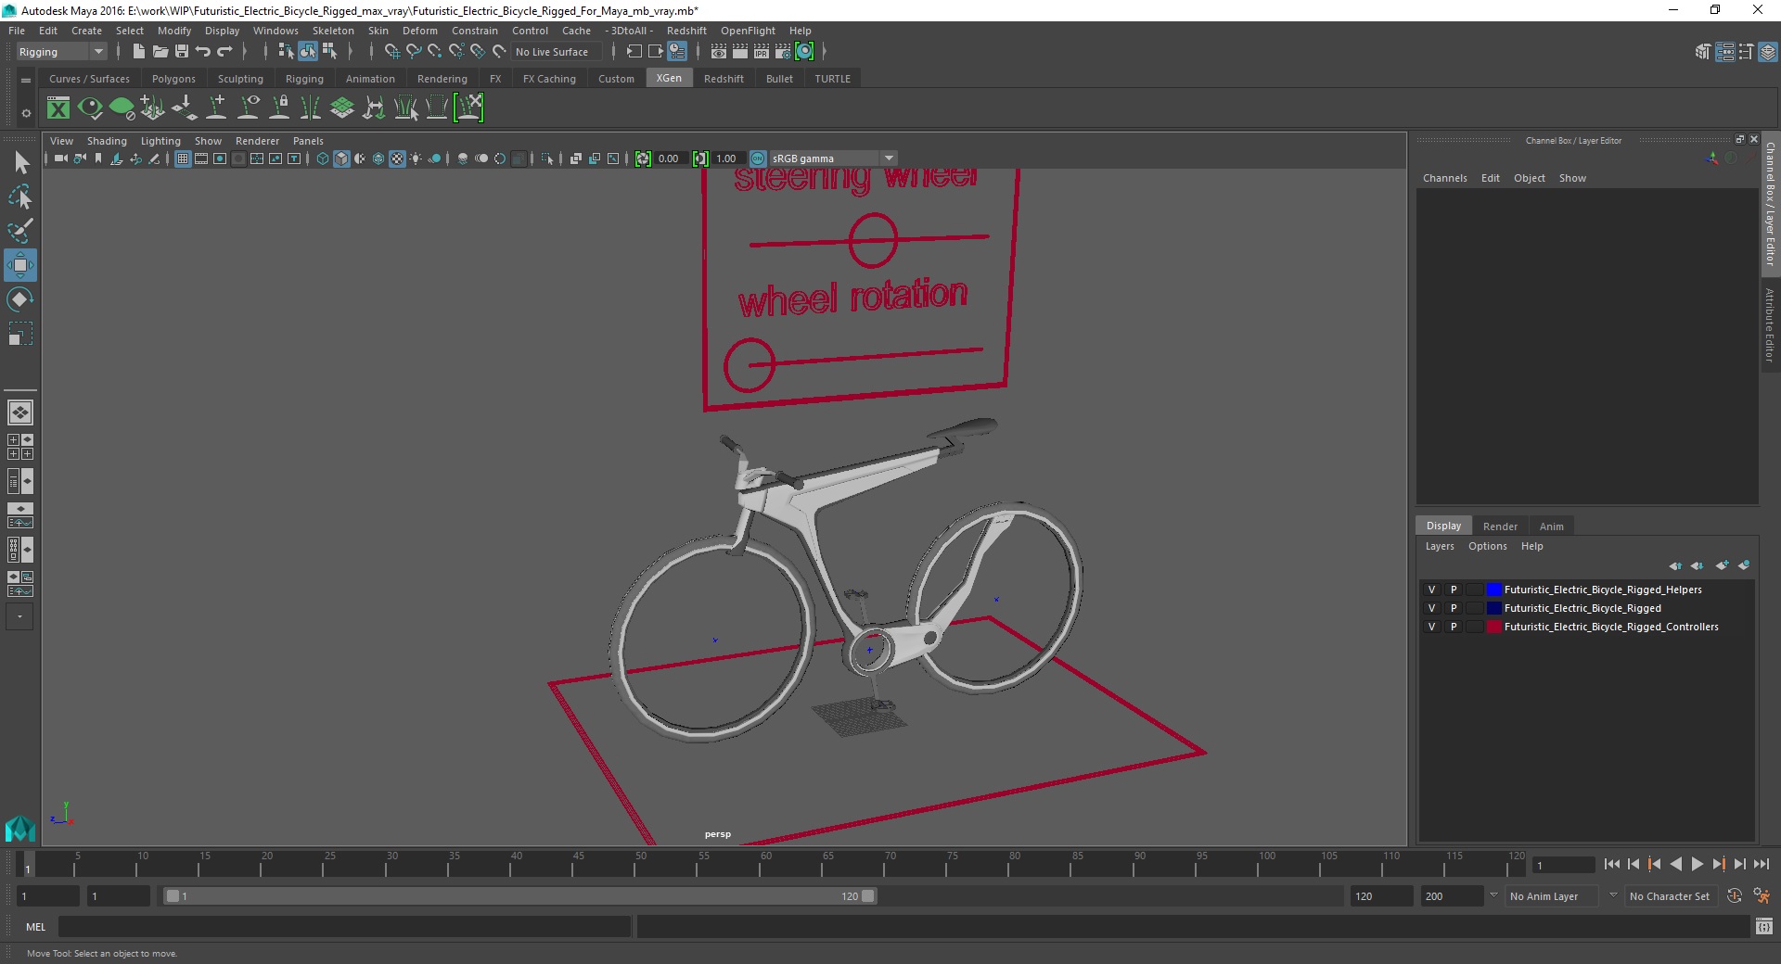Click the Redo arrow icon

224,52
